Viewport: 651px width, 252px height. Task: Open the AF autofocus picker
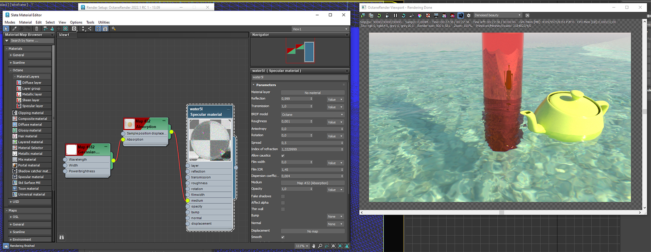[412, 15]
